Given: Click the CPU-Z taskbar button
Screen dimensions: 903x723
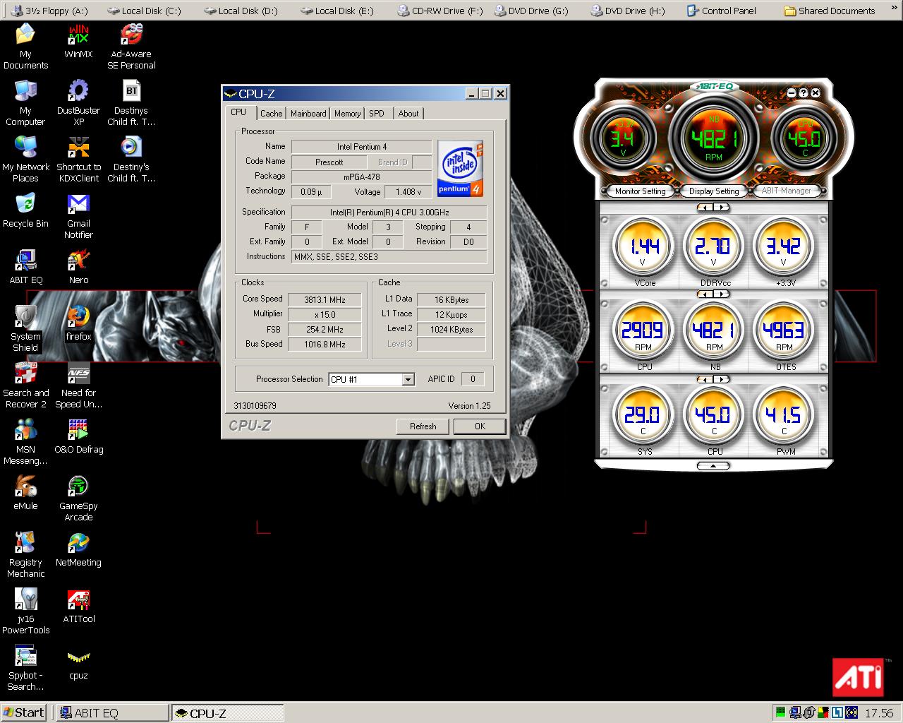Looking at the screenshot, I should (228, 713).
